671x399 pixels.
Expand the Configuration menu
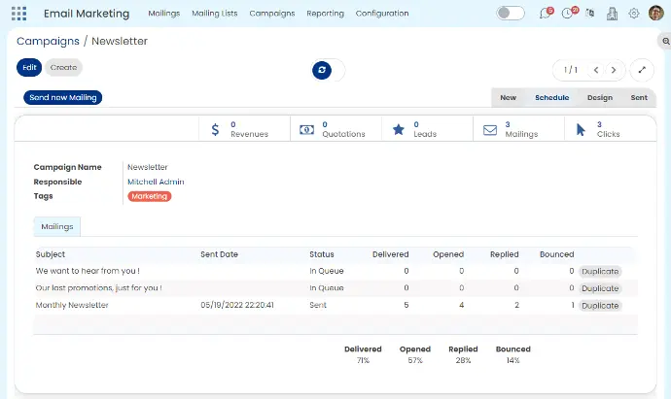coord(382,14)
